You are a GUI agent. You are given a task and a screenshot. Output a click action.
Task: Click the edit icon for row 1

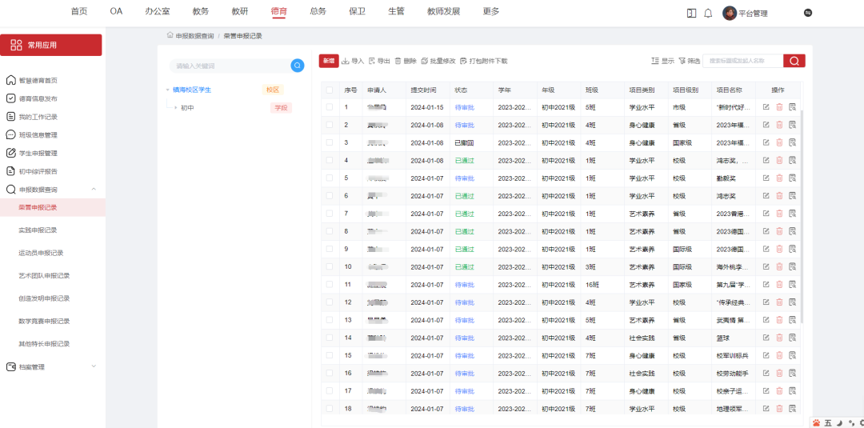pyautogui.click(x=766, y=106)
